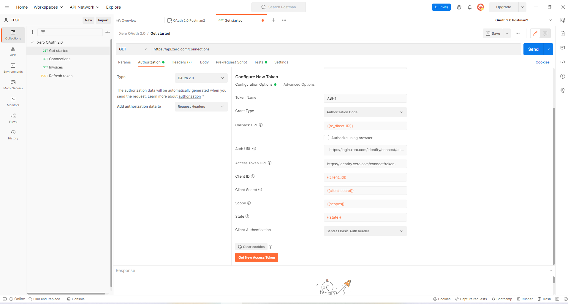
Task: Switch to Advanced Options tab
Action: tap(299, 85)
